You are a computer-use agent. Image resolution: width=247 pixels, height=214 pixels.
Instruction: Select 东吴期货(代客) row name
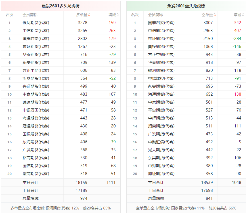coord(161,158)
